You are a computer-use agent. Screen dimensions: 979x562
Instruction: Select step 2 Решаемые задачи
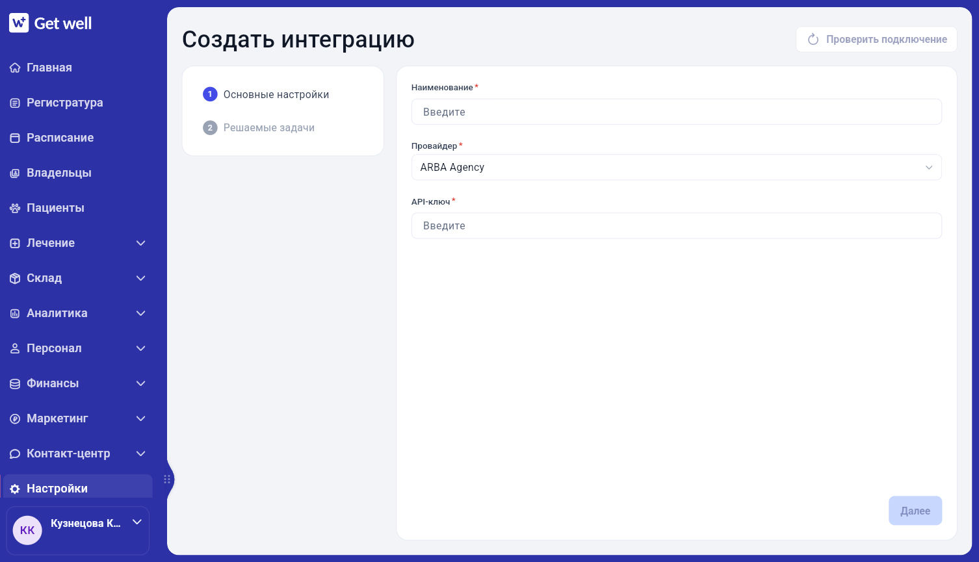259,127
